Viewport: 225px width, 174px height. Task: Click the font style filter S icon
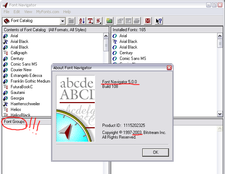[99, 21]
